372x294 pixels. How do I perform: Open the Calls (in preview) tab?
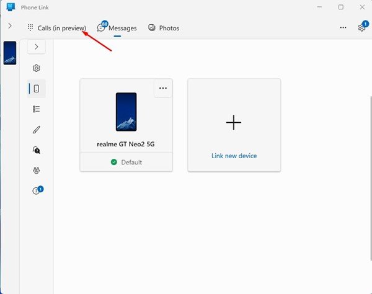point(56,28)
